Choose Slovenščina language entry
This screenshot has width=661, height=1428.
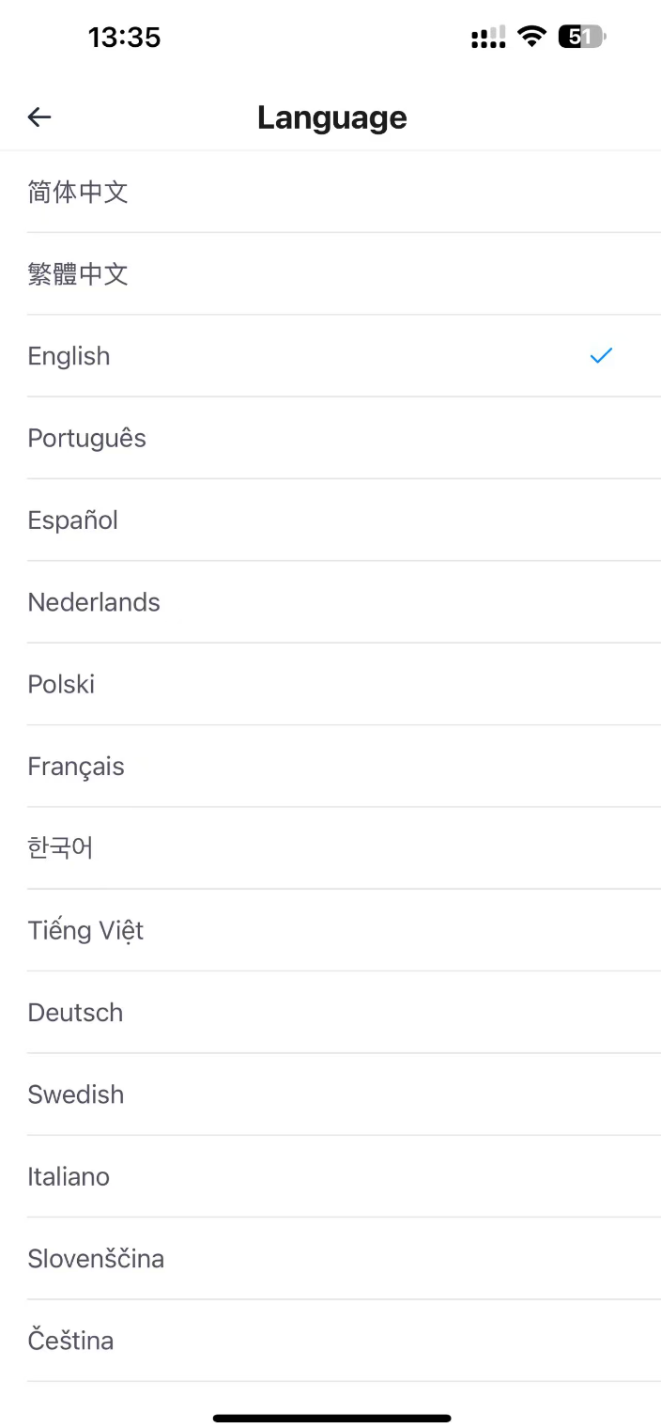[96, 1259]
